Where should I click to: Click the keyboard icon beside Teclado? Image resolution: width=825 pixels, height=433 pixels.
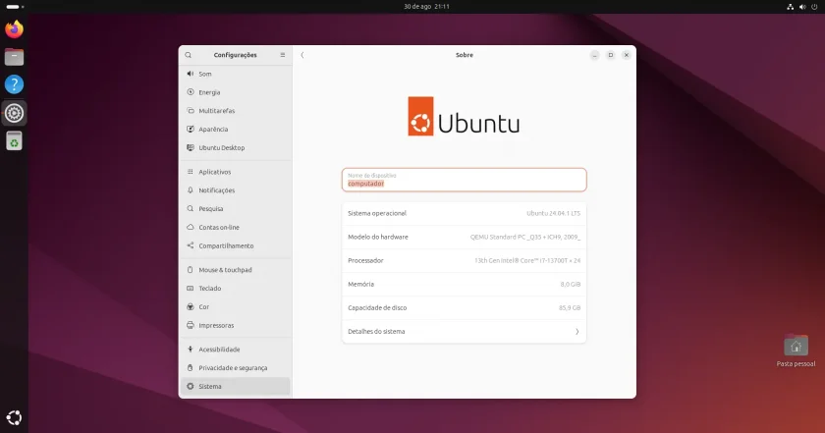click(x=191, y=288)
